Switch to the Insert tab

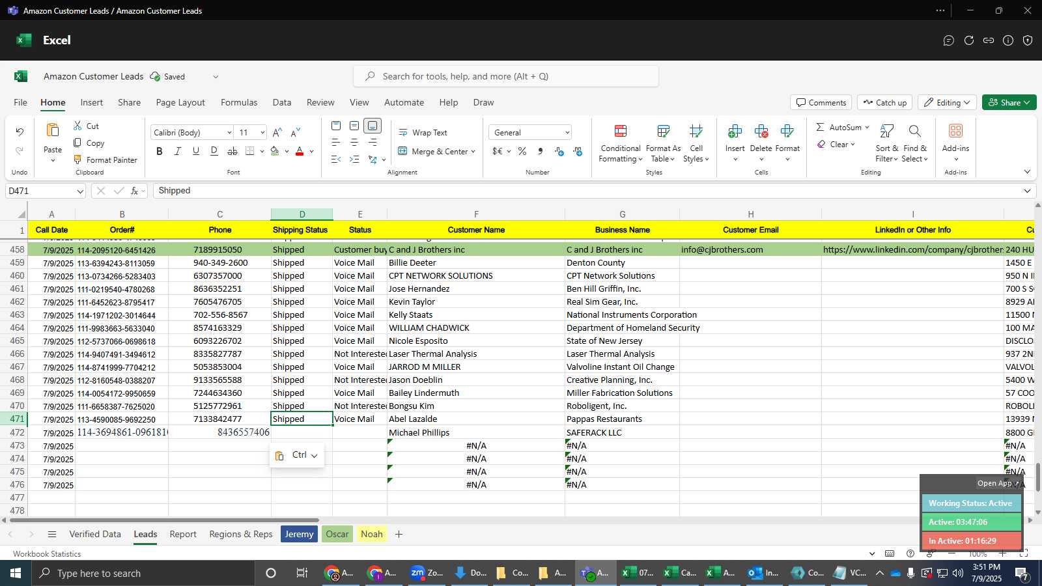pos(92,102)
